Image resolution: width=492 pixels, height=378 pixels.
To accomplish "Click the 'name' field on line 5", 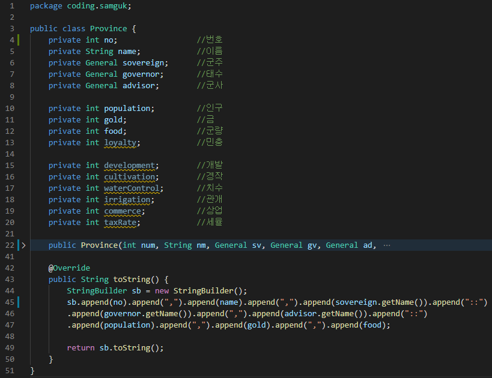I will click(x=127, y=52).
